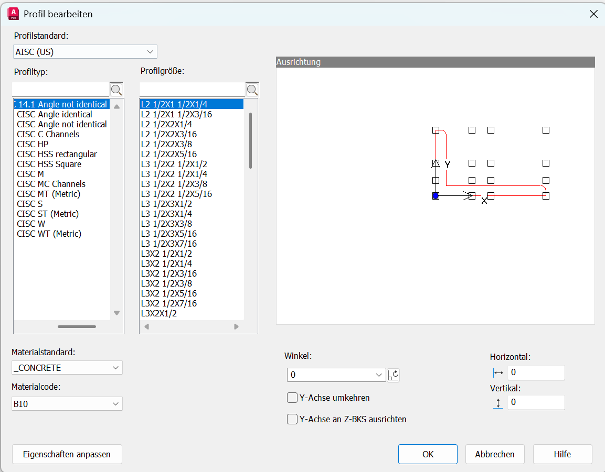Click Profiltyp list scroll up arrow
The height and width of the screenshot is (472, 605).
click(116, 107)
